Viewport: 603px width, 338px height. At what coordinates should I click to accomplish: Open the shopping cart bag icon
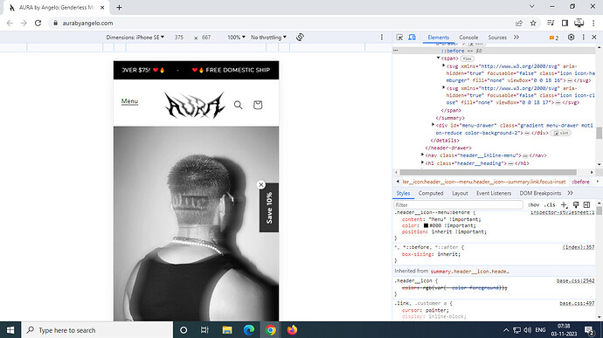258,105
